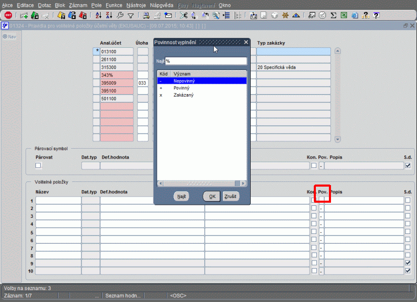Viewport: 417px width, 302px height.
Task: Click the Sigma summation icon
Action: (x=333, y=16)
